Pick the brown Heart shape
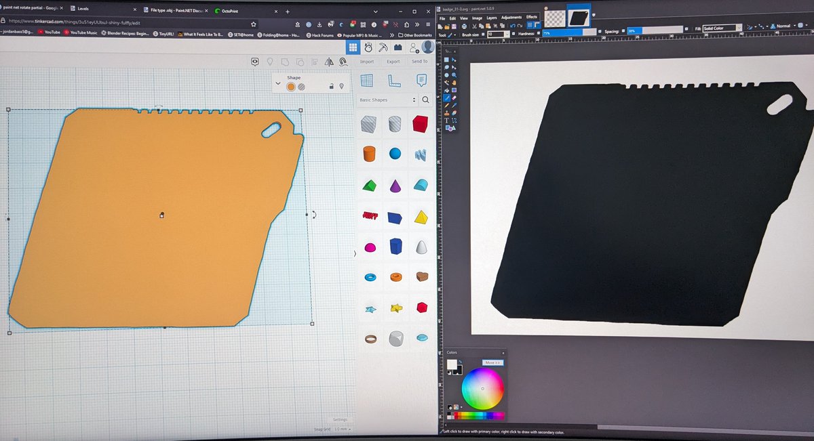 point(422,276)
